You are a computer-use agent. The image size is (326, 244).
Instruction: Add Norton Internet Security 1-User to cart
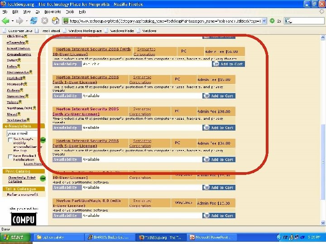point(219,96)
